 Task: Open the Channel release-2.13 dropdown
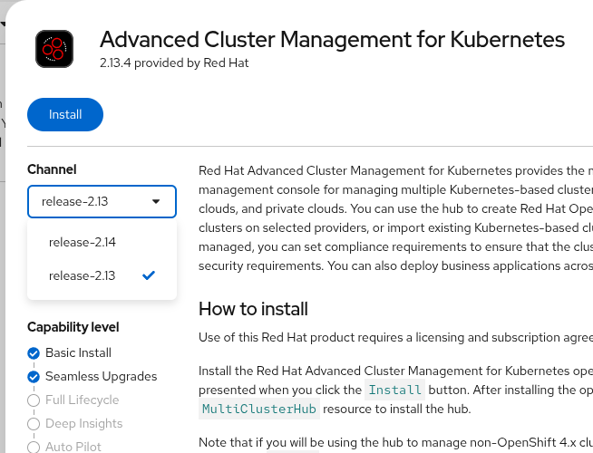(x=102, y=201)
